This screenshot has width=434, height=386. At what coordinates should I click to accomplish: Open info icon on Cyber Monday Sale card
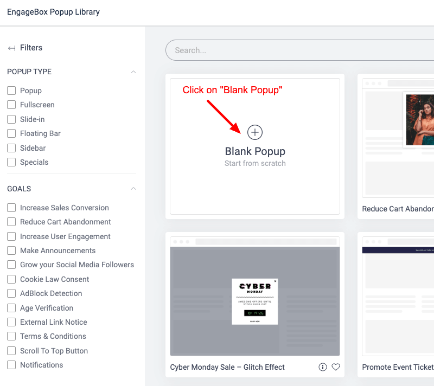pyautogui.click(x=322, y=367)
